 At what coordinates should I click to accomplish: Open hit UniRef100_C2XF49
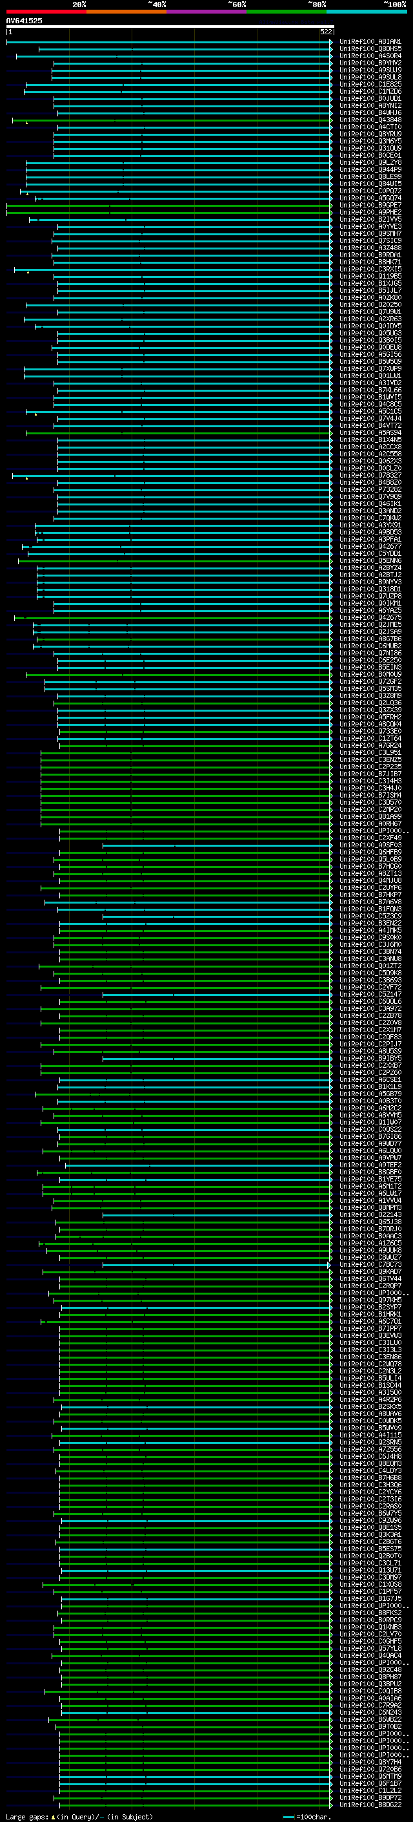click(x=370, y=838)
